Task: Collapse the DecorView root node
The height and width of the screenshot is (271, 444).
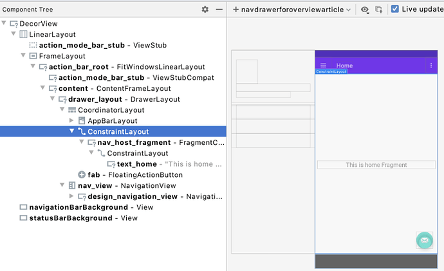Action: (x=5, y=23)
